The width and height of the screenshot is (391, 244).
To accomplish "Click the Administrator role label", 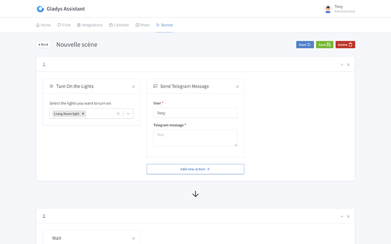I will tap(345, 11).
